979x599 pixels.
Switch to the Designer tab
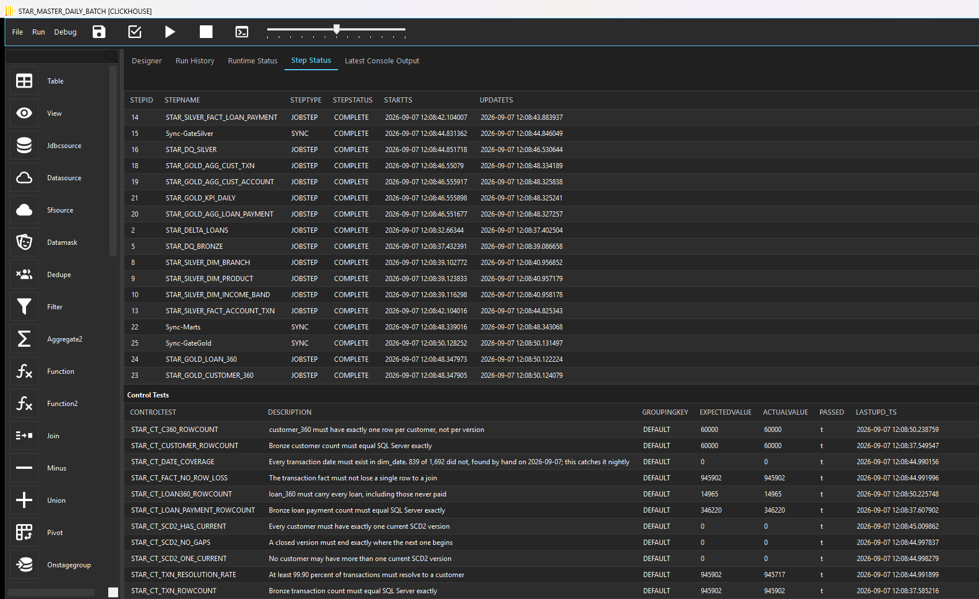(147, 61)
